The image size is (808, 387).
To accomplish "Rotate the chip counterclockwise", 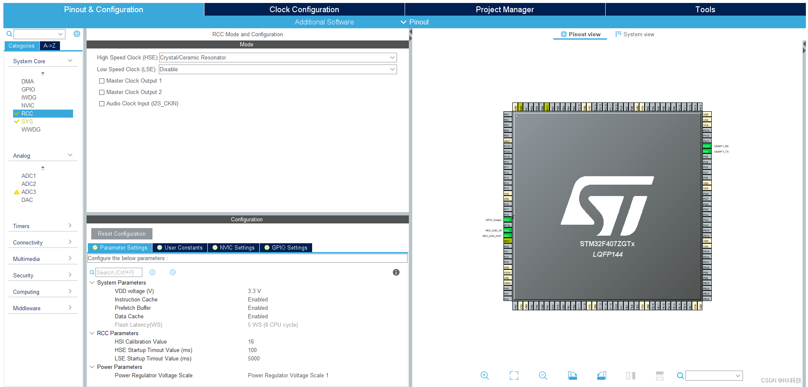I will click(x=601, y=375).
